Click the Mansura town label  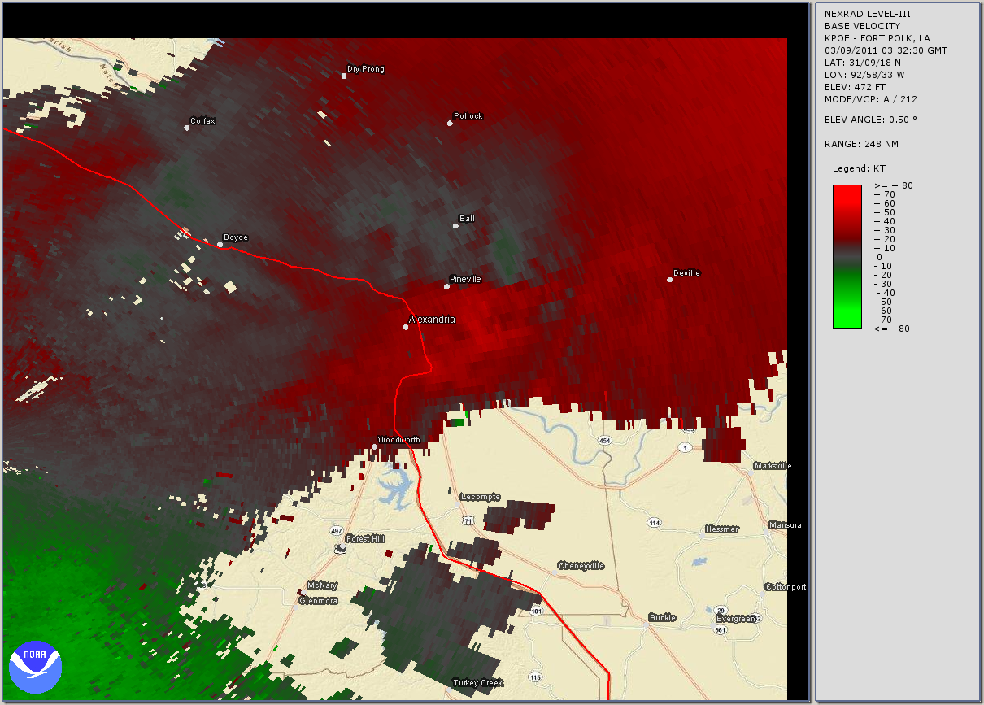point(785,525)
